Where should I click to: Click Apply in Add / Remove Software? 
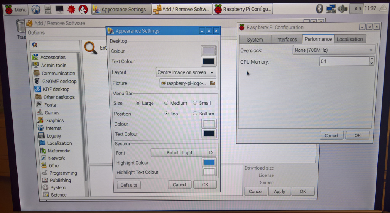click(279, 191)
